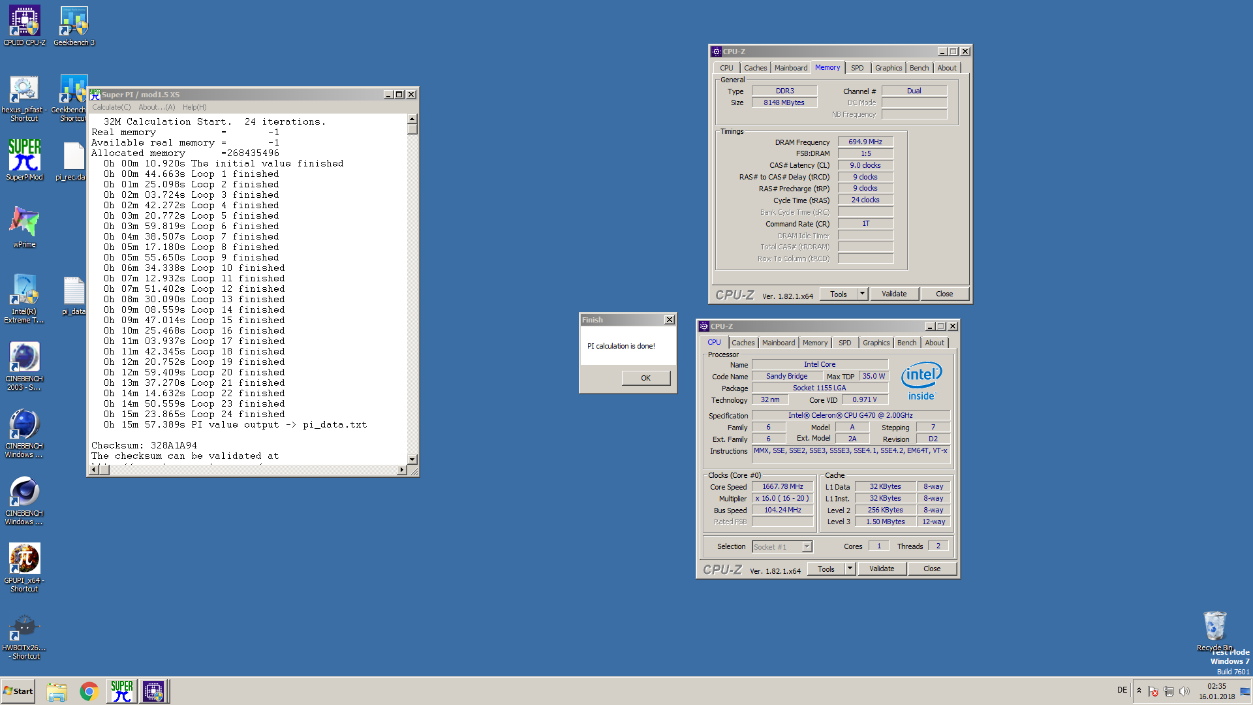Open the hexus_pifast shortcut icon
The width and height of the screenshot is (1253, 705).
tap(24, 98)
